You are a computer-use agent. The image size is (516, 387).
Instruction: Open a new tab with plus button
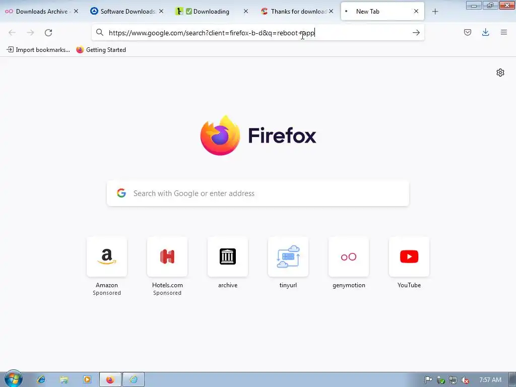click(x=435, y=12)
